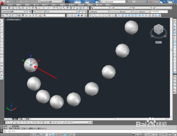The image size is (177, 136).
Task: Open the Help (H) menu
Action: click(x=108, y=5)
